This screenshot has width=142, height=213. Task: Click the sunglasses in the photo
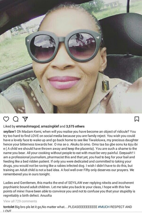click(x=63, y=46)
